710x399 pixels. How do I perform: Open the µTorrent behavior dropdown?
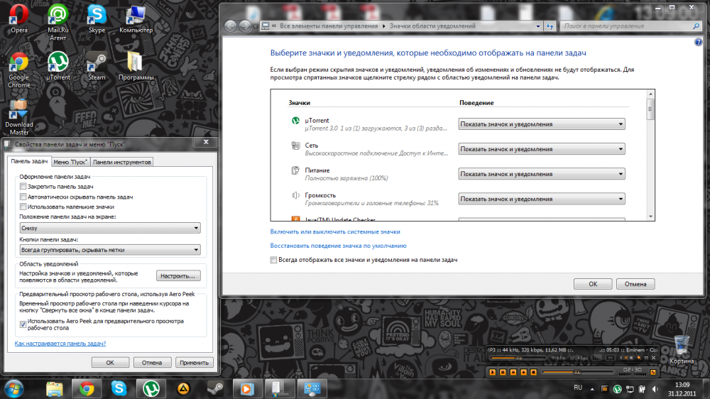(x=542, y=124)
